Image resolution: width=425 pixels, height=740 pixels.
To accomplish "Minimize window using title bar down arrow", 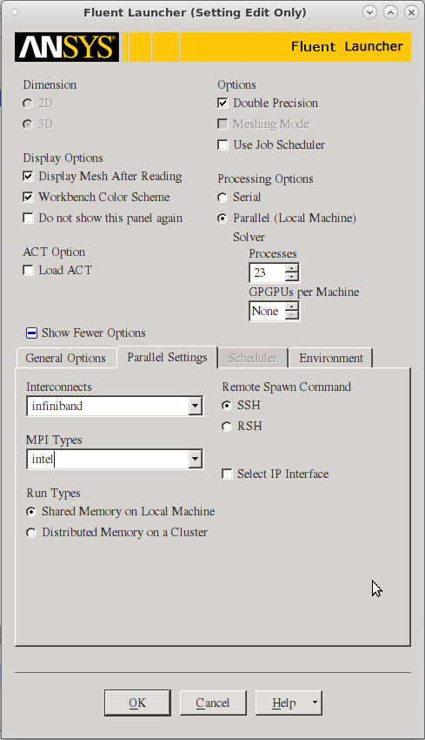I will point(370,13).
